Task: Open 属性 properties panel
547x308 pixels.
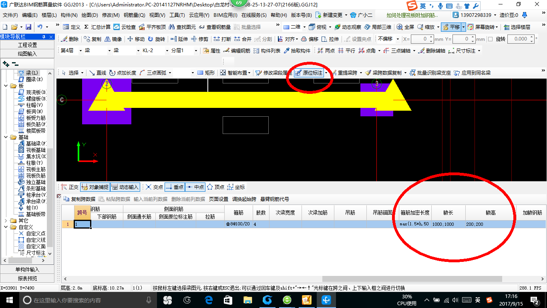Action: point(212,51)
